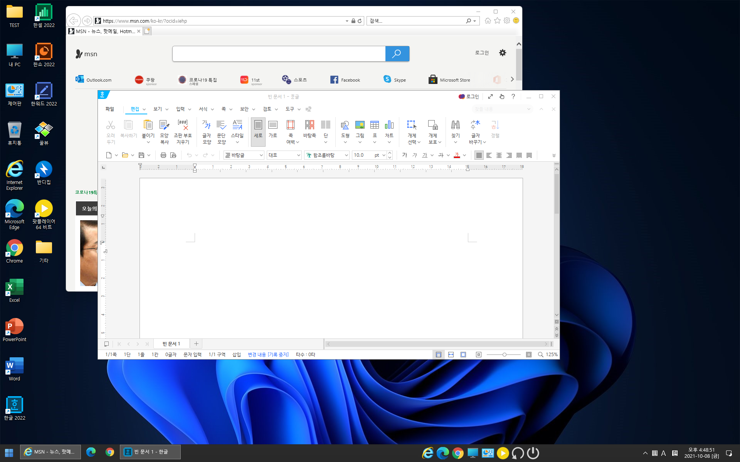This screenshot has height=462, width=740.
Task: Open Outlook.com link on MSN
Action: point(94,80)
